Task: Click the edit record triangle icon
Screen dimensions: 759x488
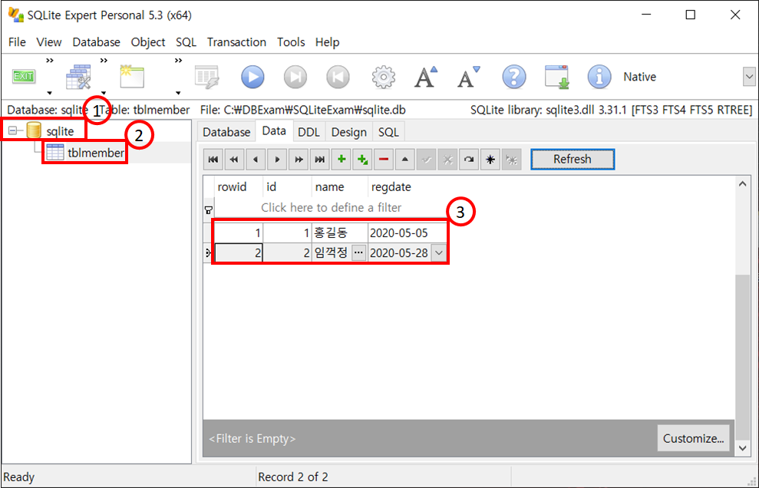Action: [405, 160]
